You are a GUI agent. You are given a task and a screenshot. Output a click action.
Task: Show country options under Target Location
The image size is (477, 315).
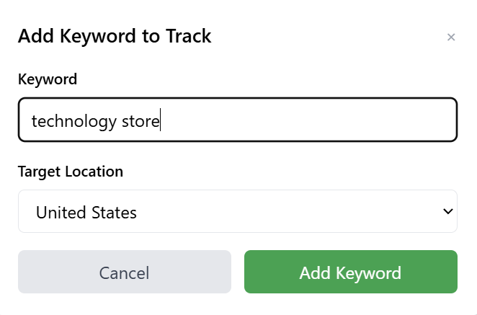[238, 212]
